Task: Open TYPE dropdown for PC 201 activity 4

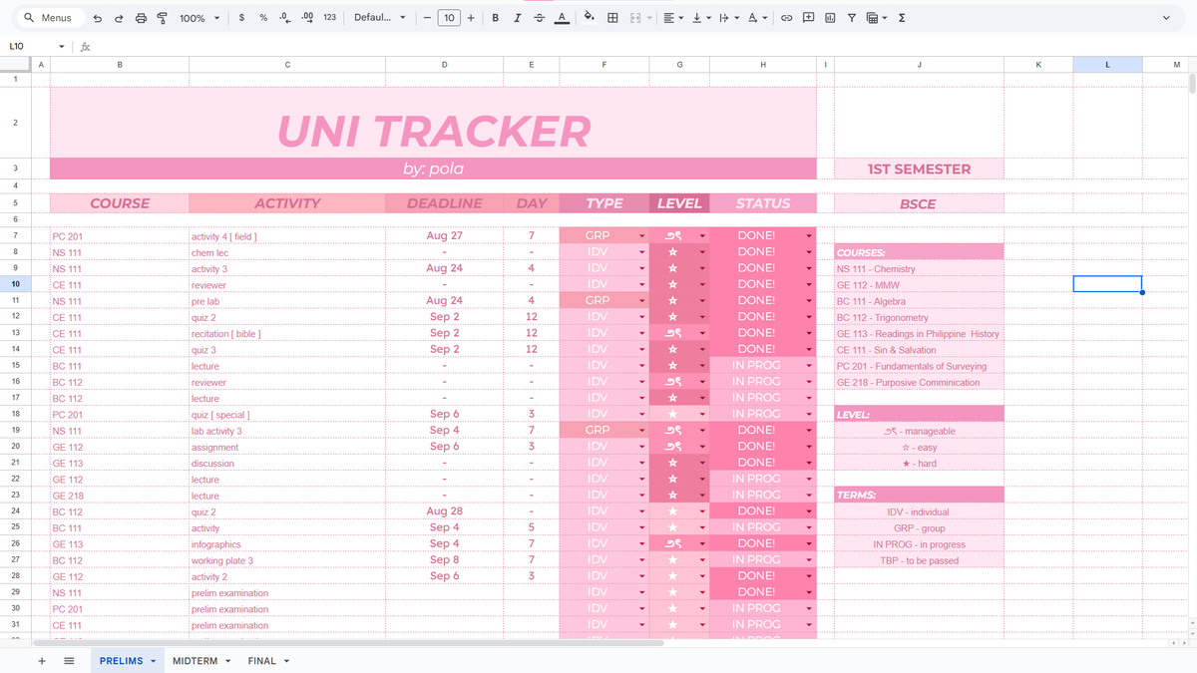Action: pyautogui.click(x=641, y=236)
